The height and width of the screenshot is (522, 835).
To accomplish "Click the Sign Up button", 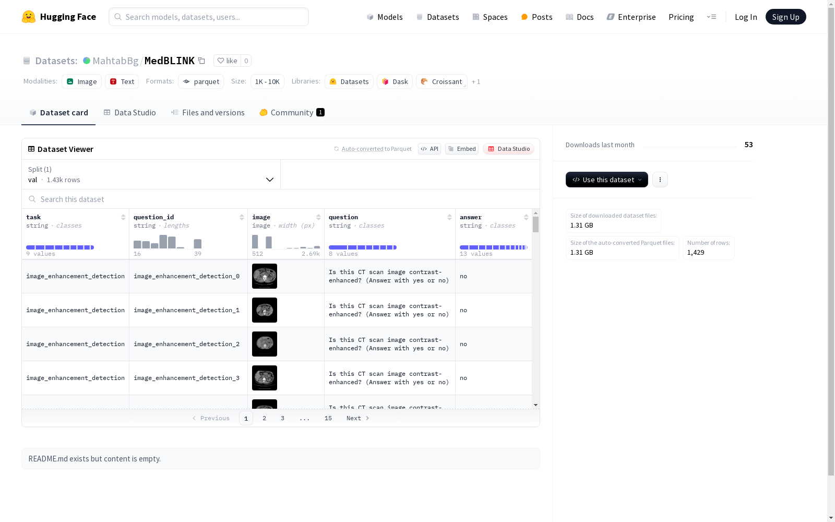I will [x=785, y=17].
